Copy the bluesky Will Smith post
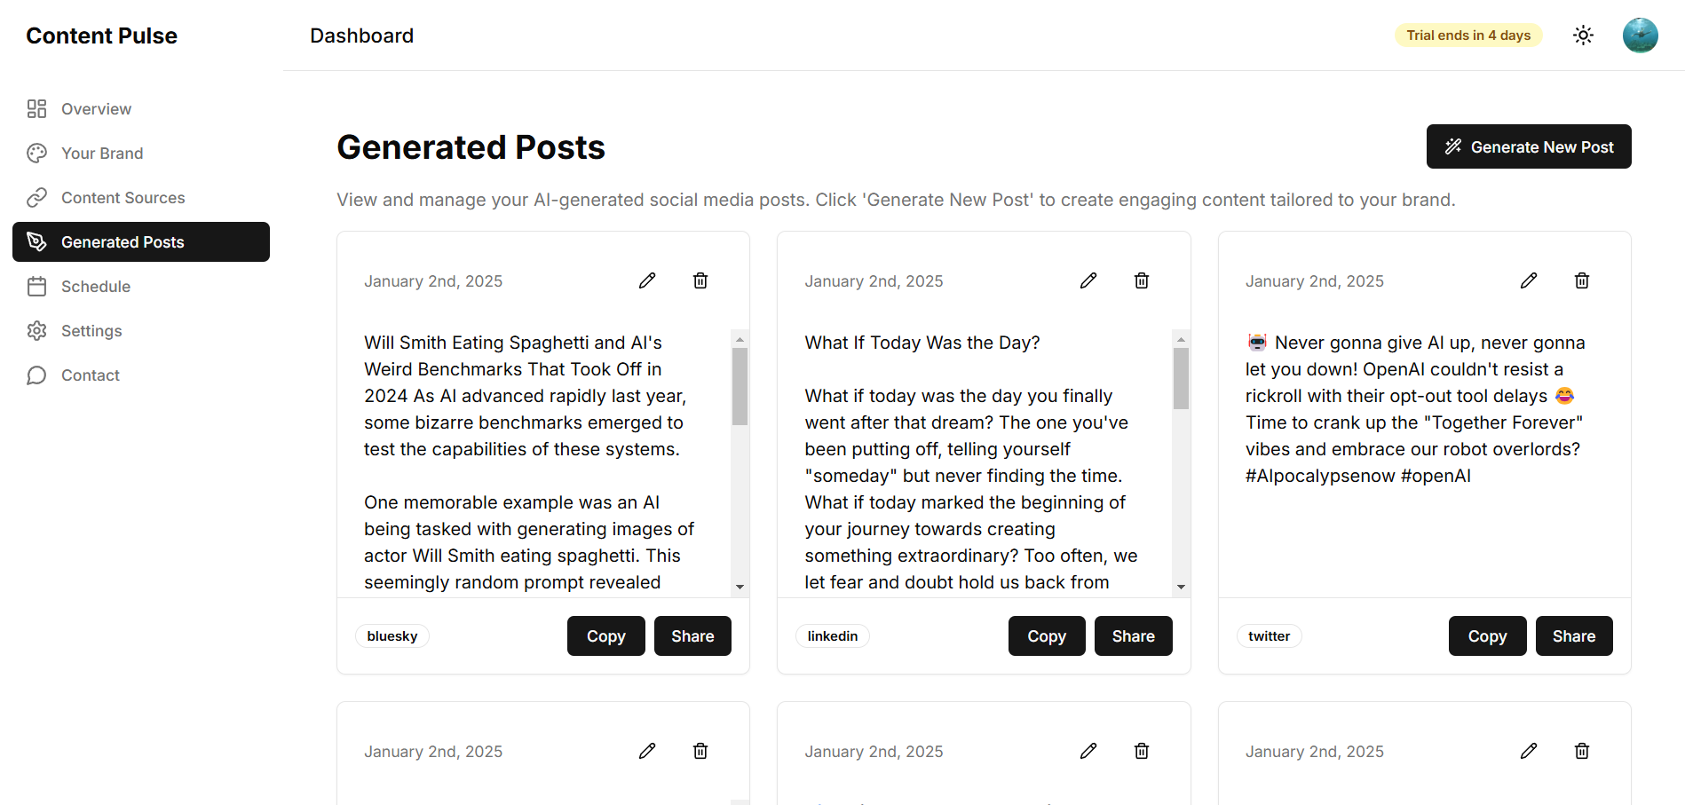The height and width of the screenshot is (805, 1685). click(605, 635)
